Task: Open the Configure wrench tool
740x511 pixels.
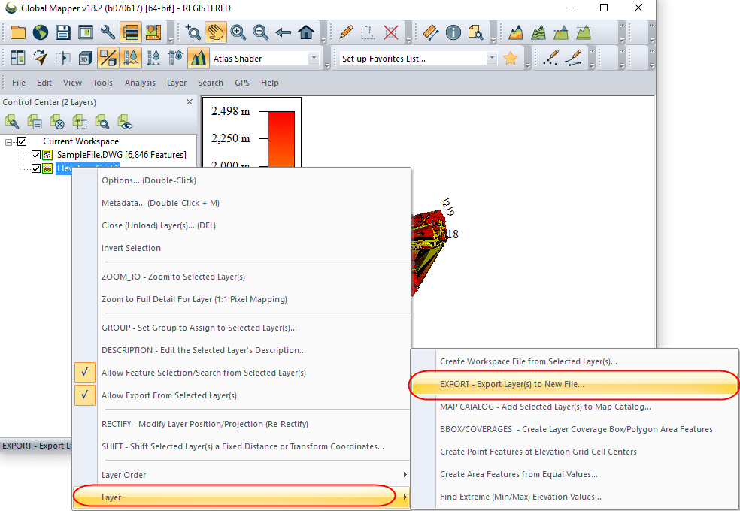Action: click(107, 32)
